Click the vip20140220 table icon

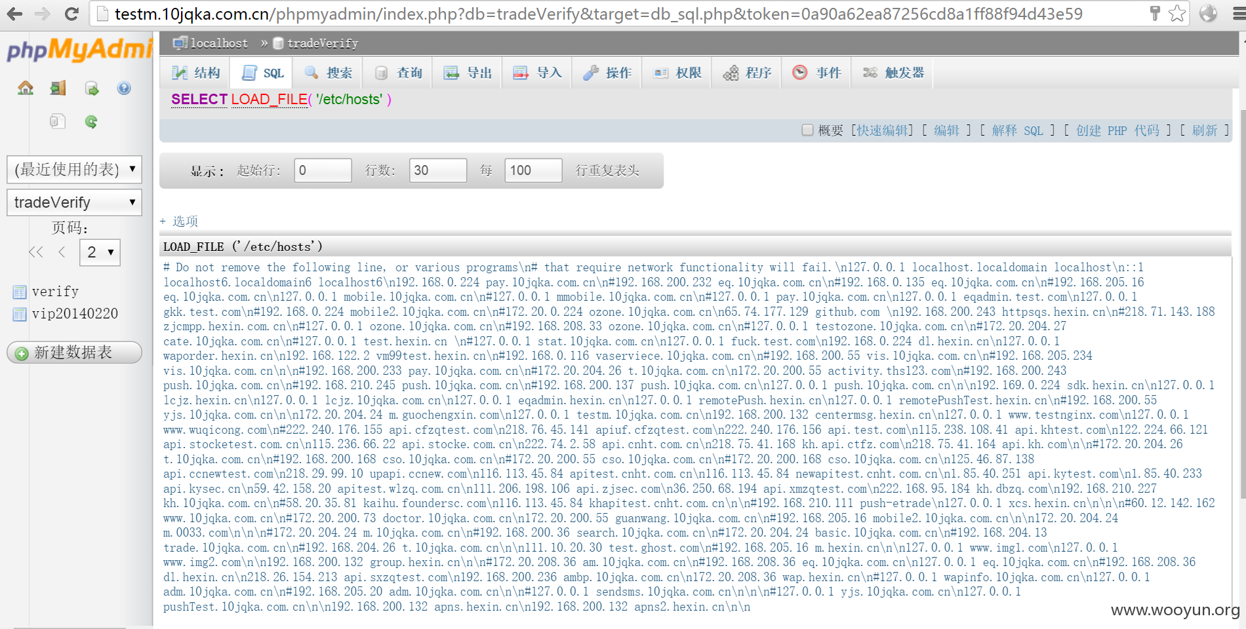(20, 314)
